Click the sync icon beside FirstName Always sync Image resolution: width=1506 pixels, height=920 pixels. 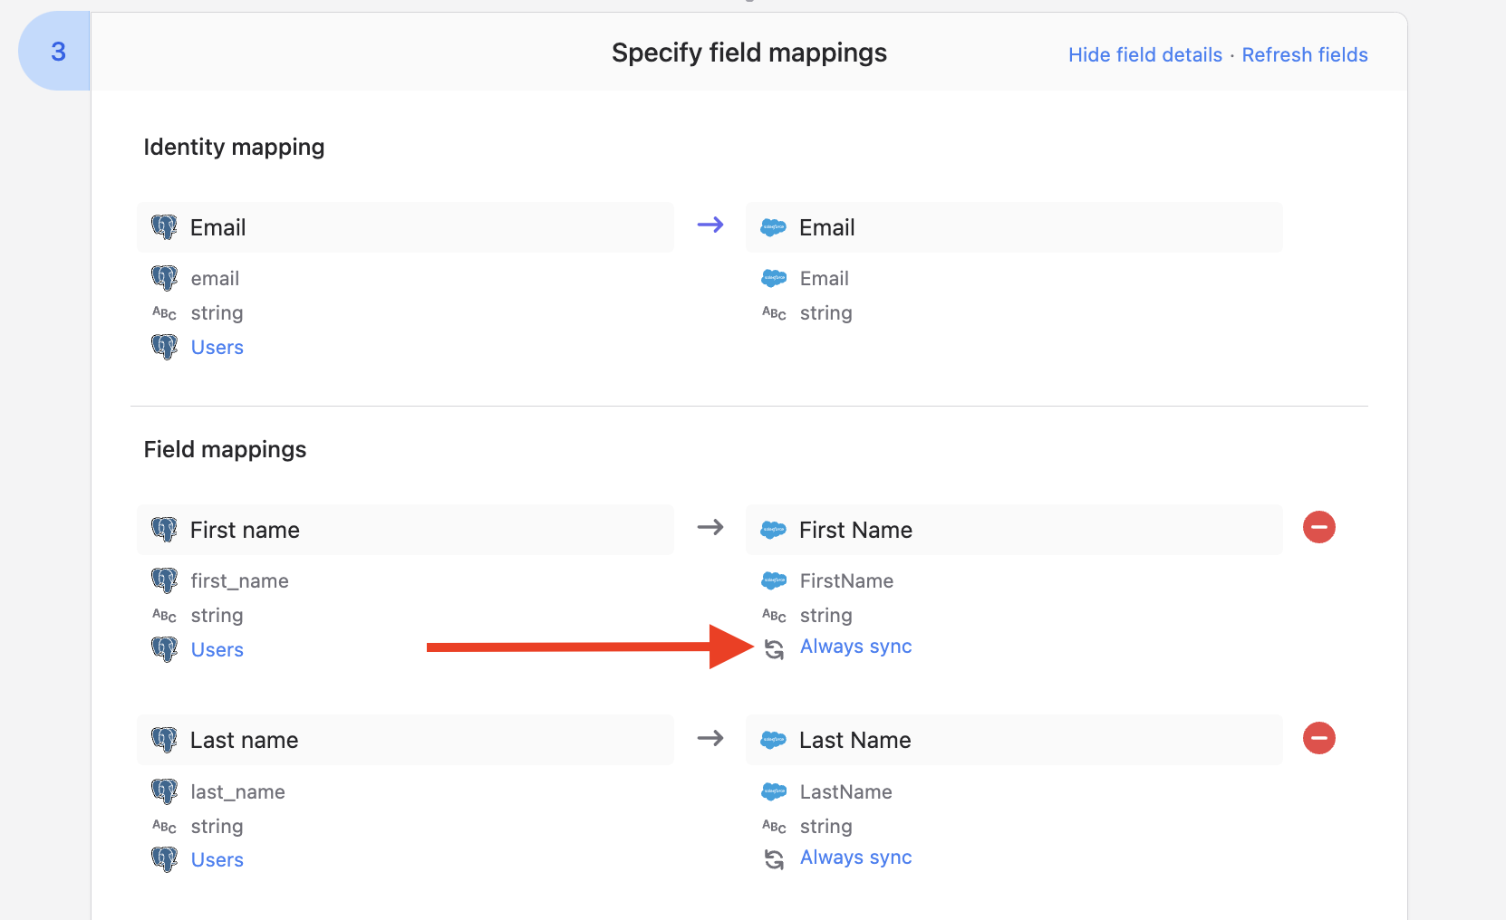pos(774,649)
